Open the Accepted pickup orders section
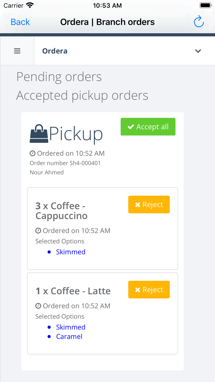 click(82, 95)
